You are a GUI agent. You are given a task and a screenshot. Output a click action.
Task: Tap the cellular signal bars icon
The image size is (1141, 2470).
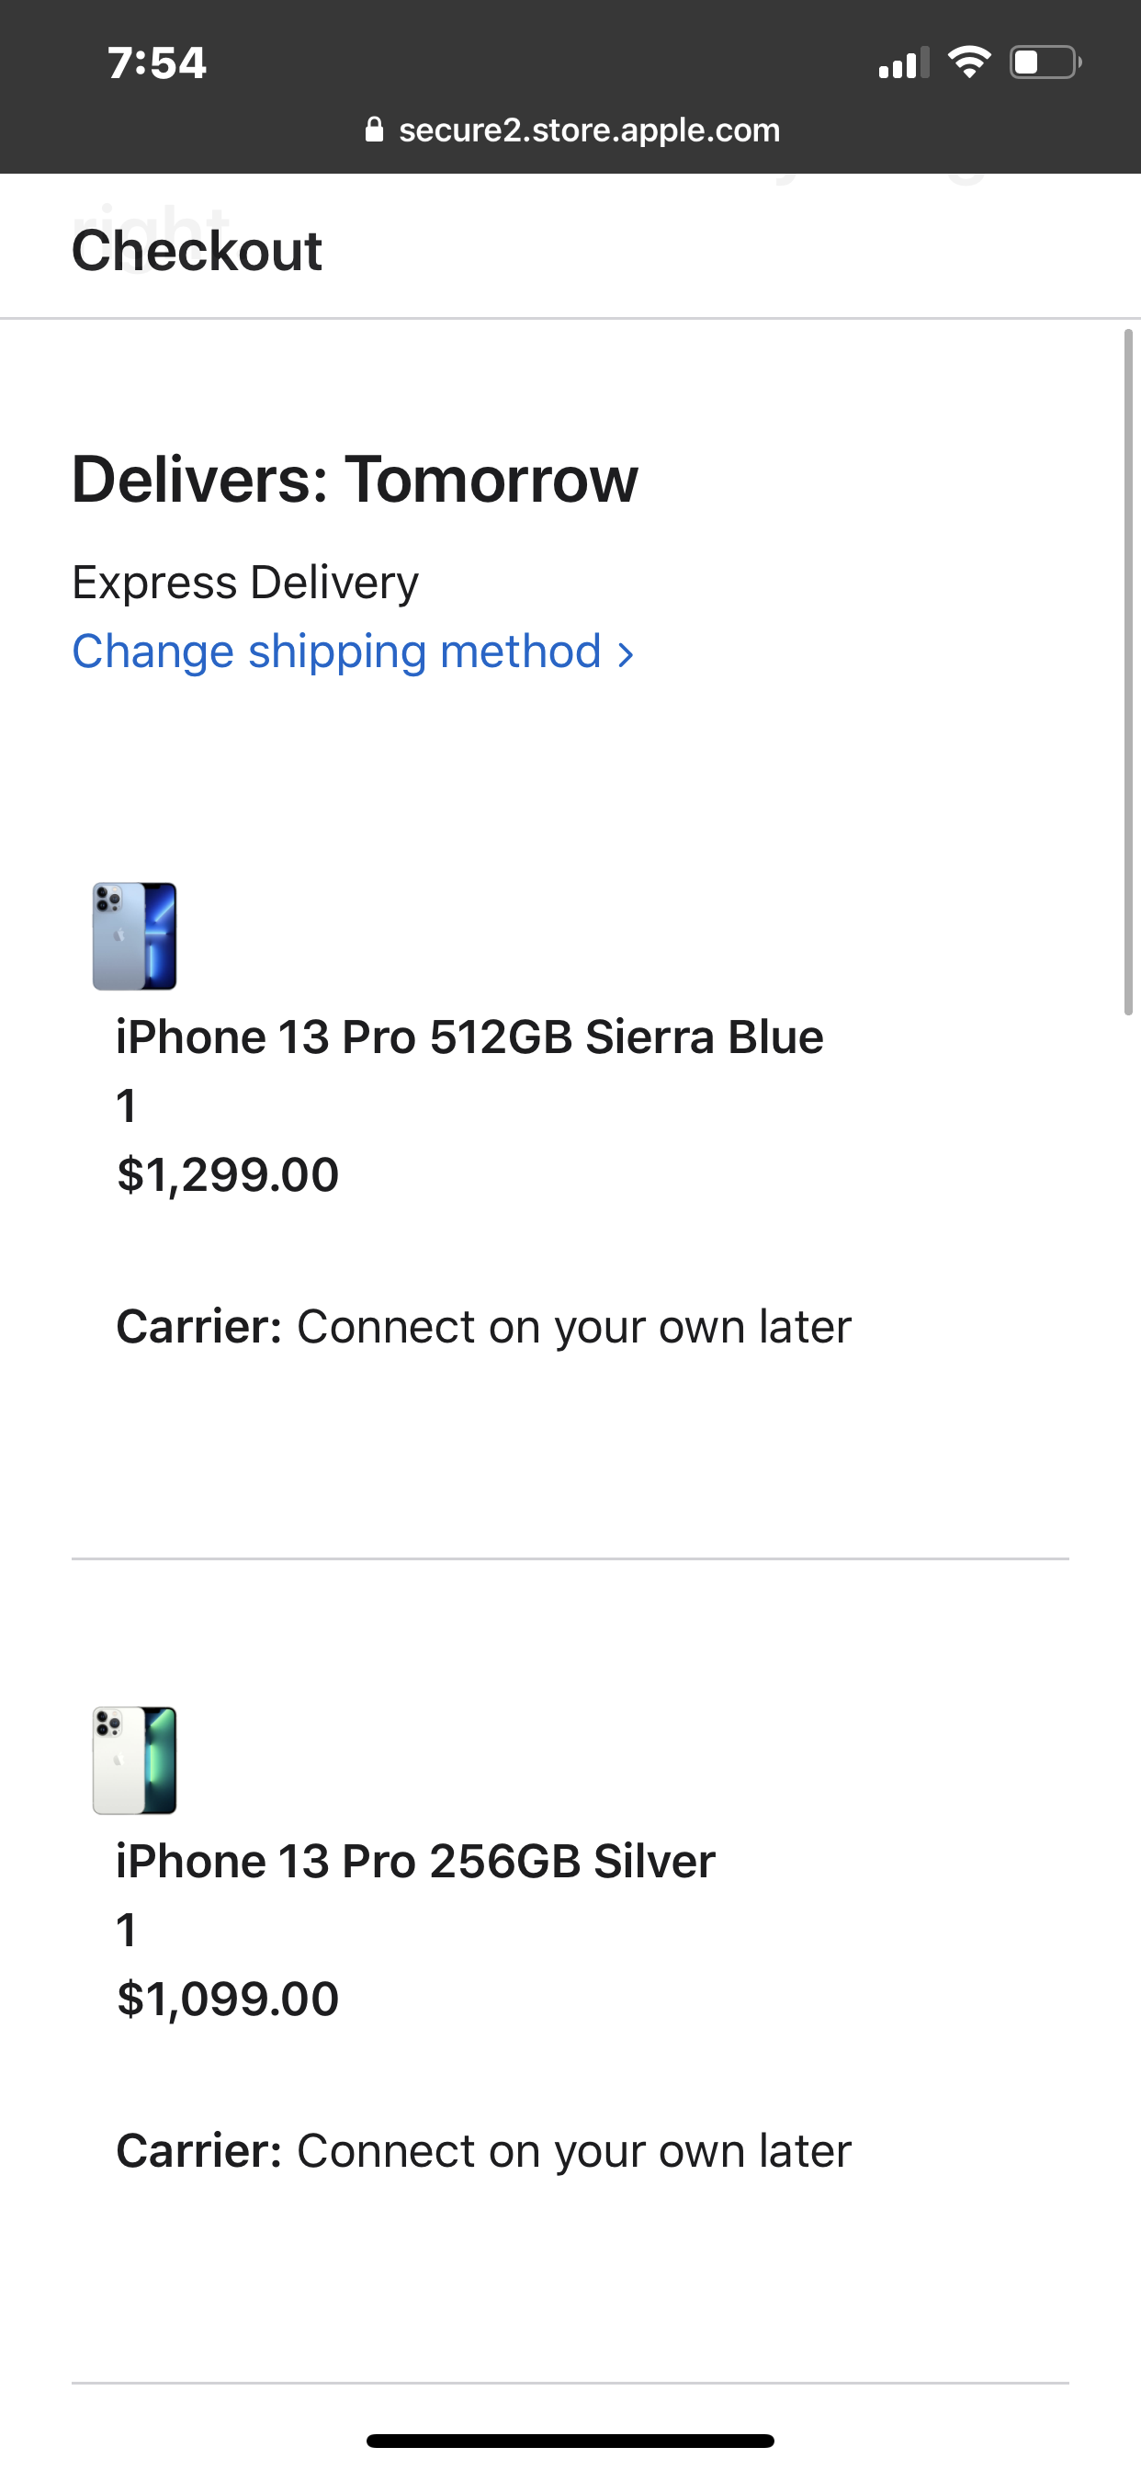coord(903,63)
